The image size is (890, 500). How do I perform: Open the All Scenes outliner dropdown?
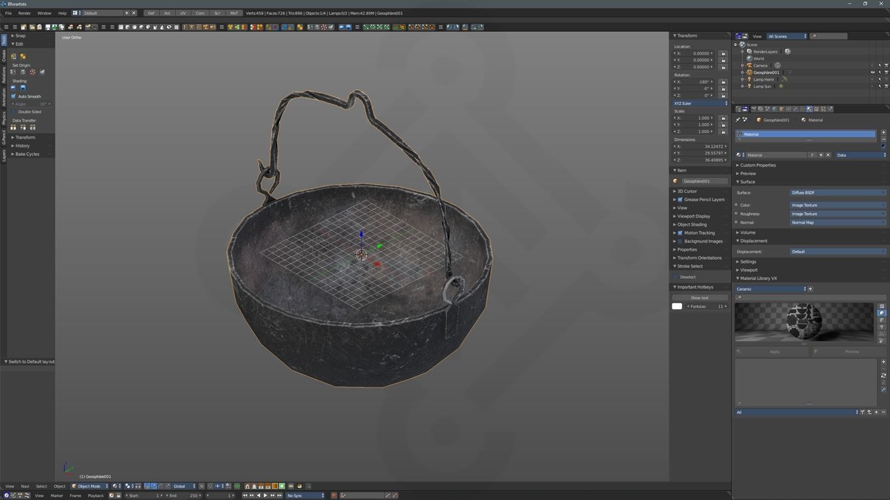coord(787,36)
